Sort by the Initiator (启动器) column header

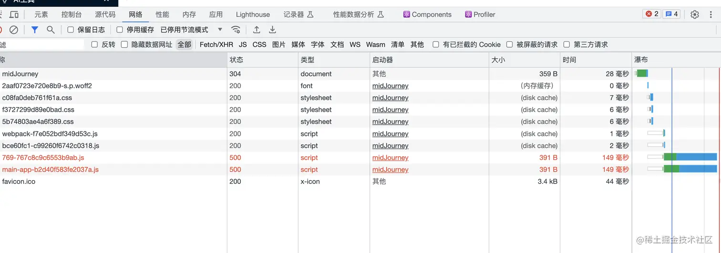click(429, 60)
